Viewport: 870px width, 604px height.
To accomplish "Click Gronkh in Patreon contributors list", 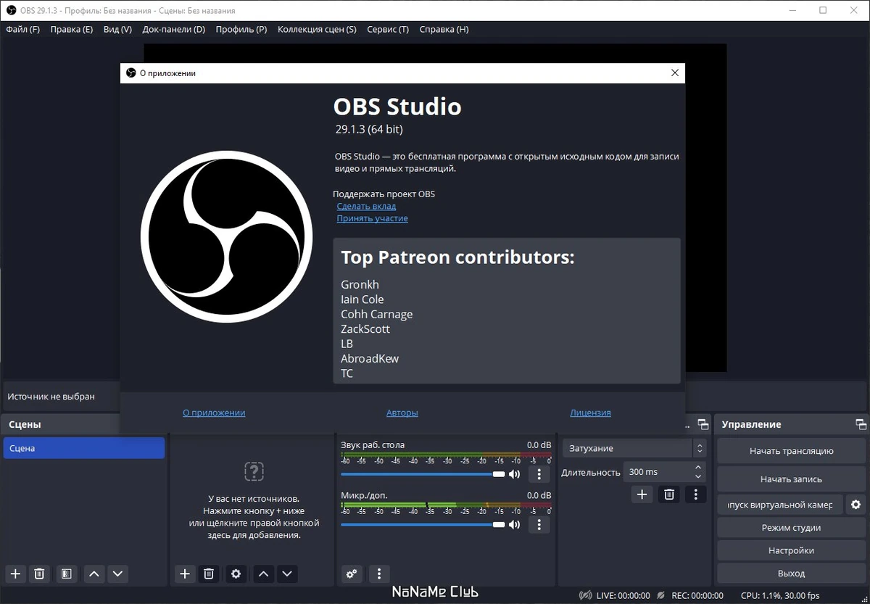I will point(360,284).
